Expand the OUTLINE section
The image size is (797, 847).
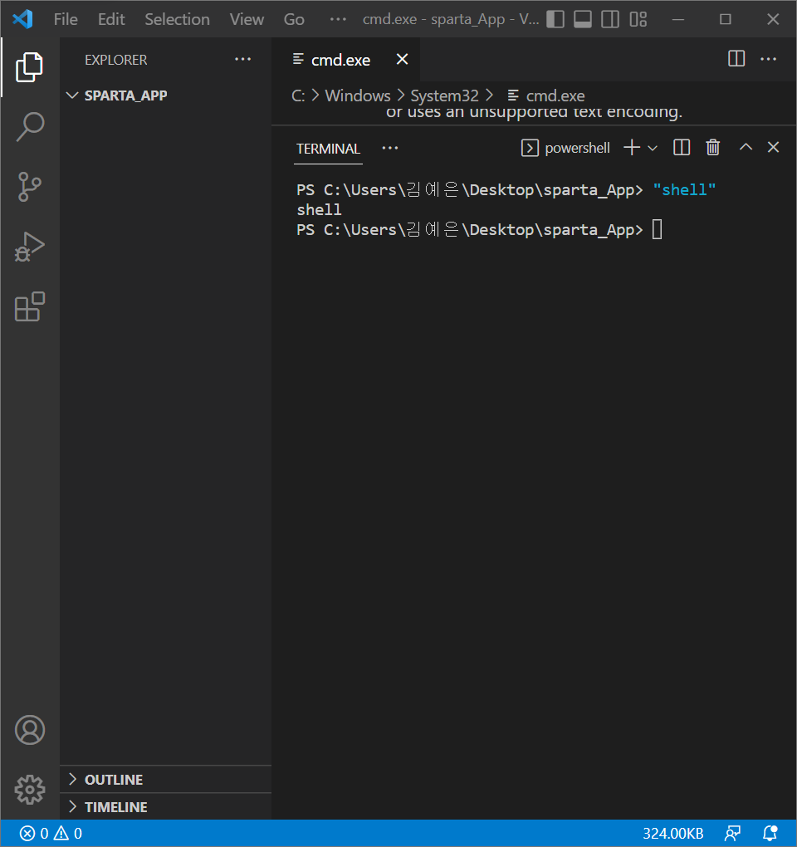165,780
